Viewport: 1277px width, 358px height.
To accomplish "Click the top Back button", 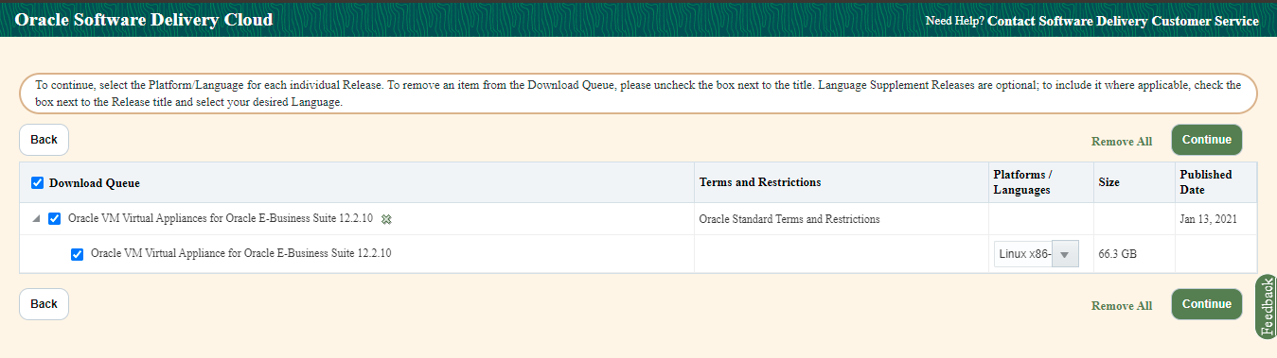I will click(44, 140).
